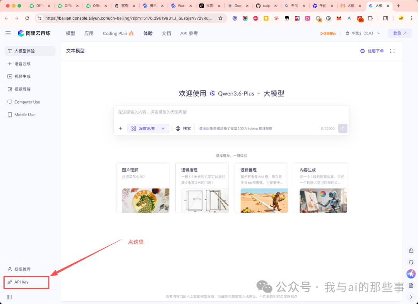Image resolution: width=418 pixels, height=304 pixels.
Task: Click the 阿里云 brand link
Action: coord(328,33)
